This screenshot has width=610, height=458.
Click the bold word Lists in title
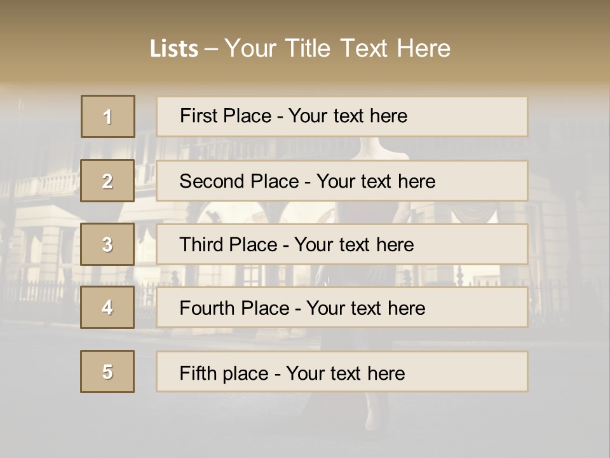[174, 48]
